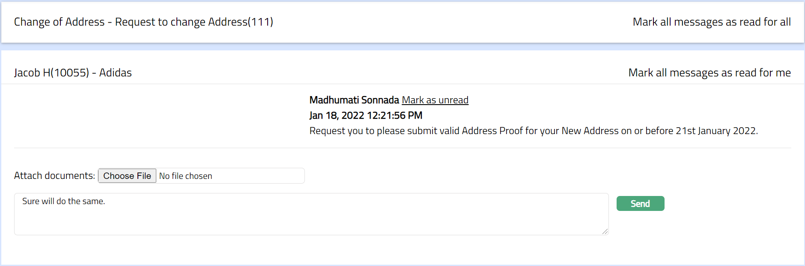The height and width of the screenshot is (266, 805).
Task: Click the blank bottom area of reply box
Action: pyautogui.click(x=311, y=224)
